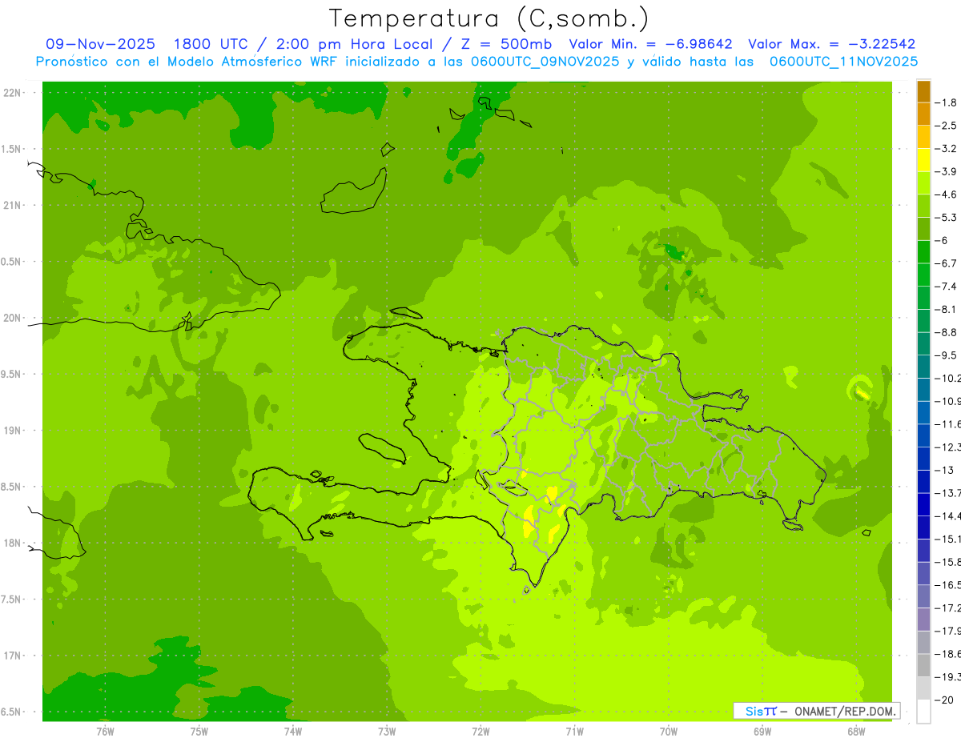This screenshot has height=742, width=961.
Task: Click the '-4.6' color scale value
Action: pyautogui.click(x=945, y=195)
